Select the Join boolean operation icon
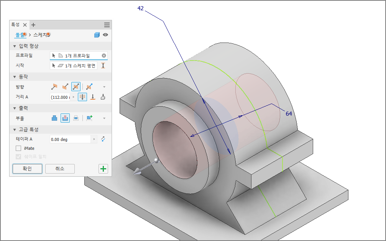Screen dimensions: 386x241 [54, 118]
